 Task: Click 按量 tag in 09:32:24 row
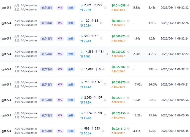[x=71, y=38]
